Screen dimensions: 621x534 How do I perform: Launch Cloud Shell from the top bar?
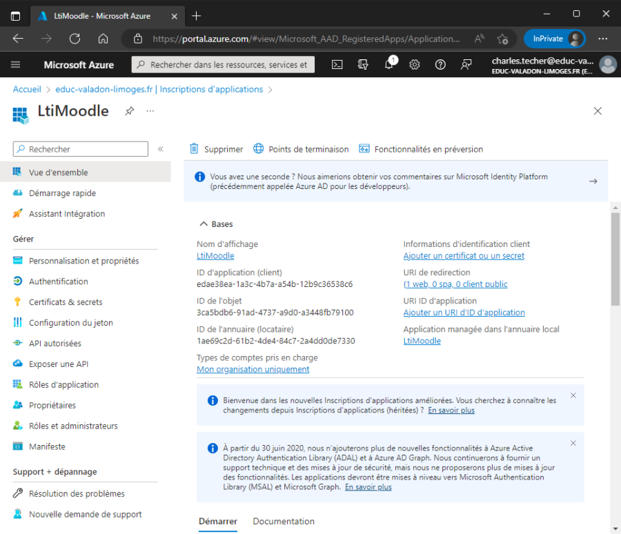pyautogui.click(x=337, y=65)
